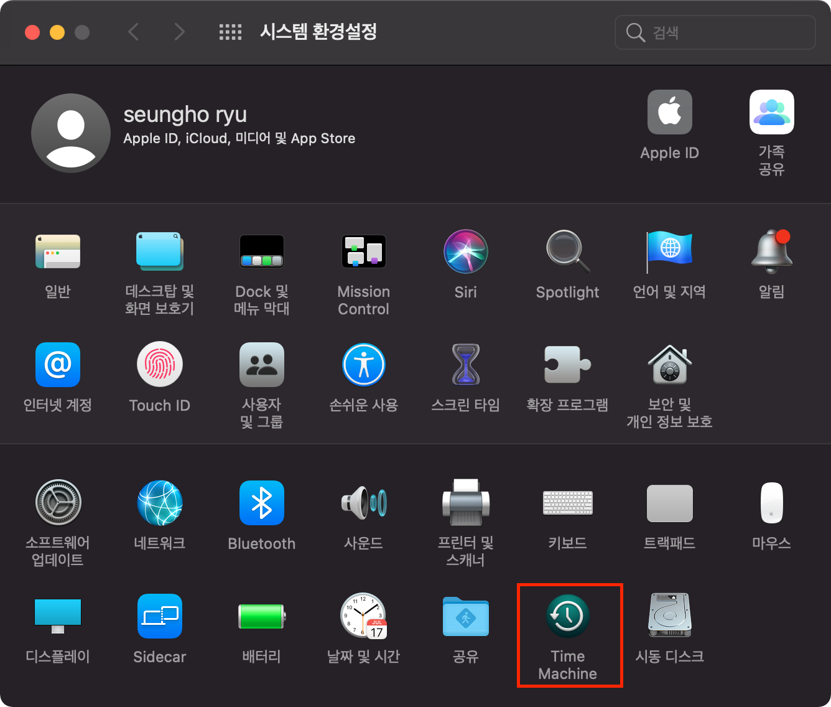Open 소프트웨어 업데이트 preferences

[x=58, y=503]
